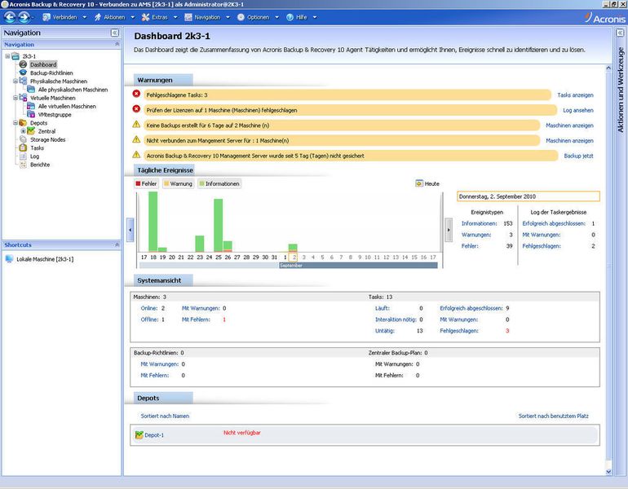Screen dimensions: 628x489
Task: Click warning icon beside Management Server nicht gesichert
Action: [136, 155]
